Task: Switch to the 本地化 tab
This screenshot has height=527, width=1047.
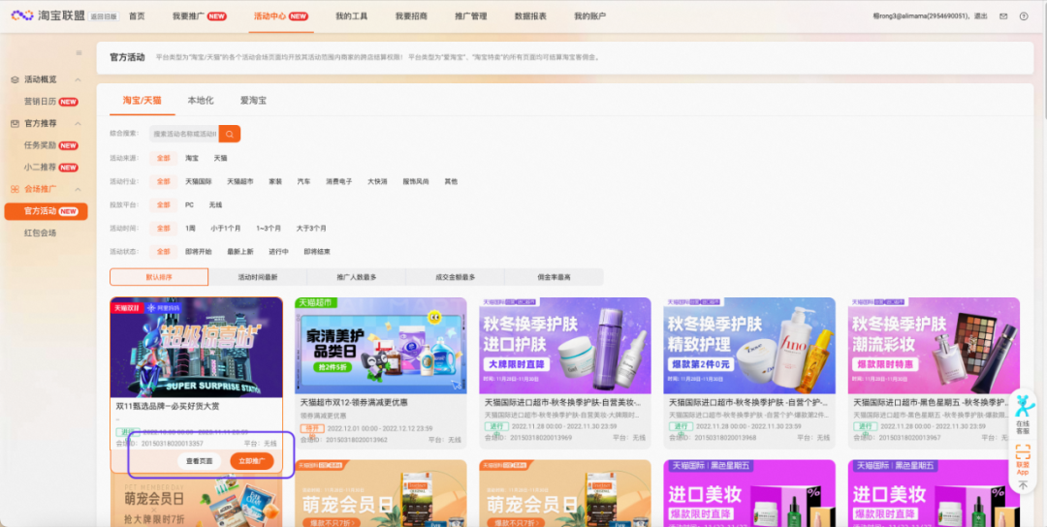Action: tap(201, 100)
